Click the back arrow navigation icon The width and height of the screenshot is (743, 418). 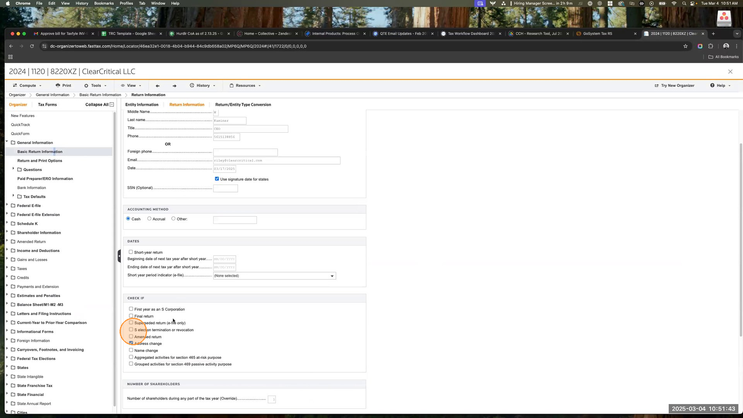click(x=158, y=86)
